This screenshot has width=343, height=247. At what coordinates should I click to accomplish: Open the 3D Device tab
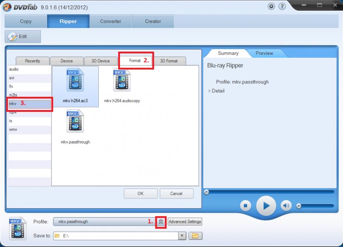(100, 61)
